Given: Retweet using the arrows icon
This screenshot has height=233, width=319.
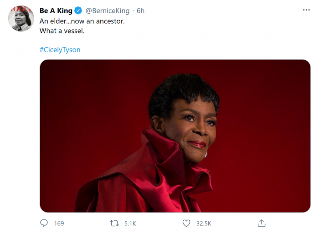Looking at the screenshot, I should tap(115, 223).
